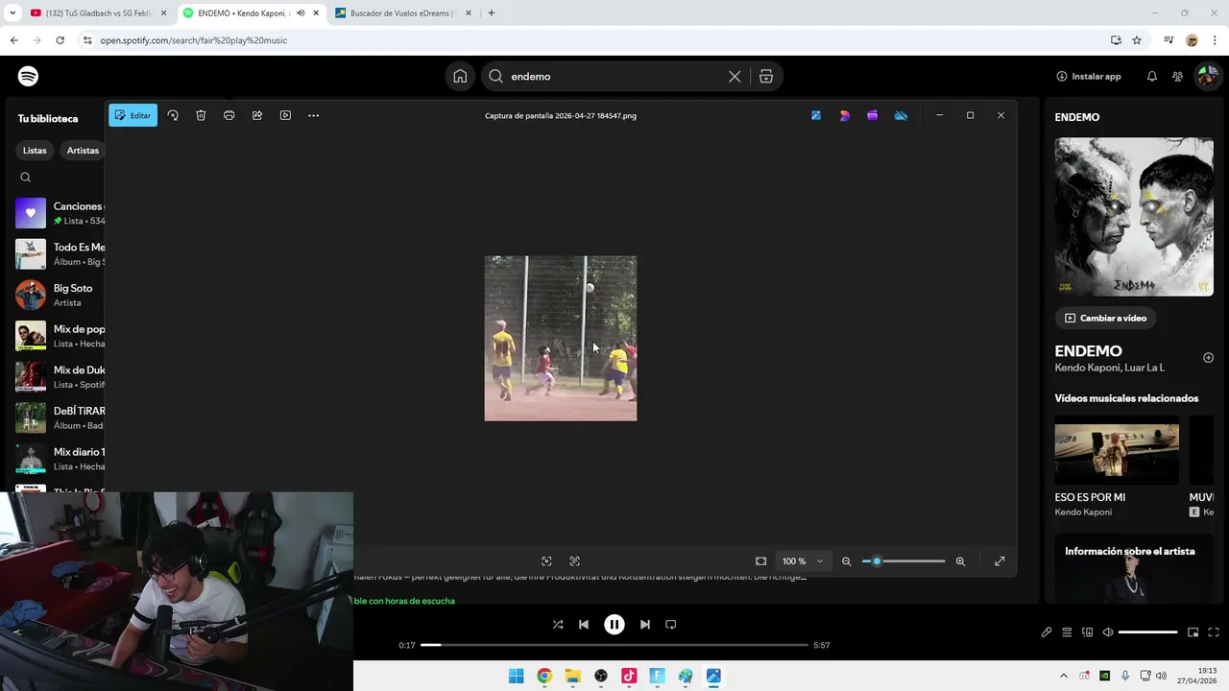Open ESO ES POR MI video thumbnail

[x=1117, y=450]
